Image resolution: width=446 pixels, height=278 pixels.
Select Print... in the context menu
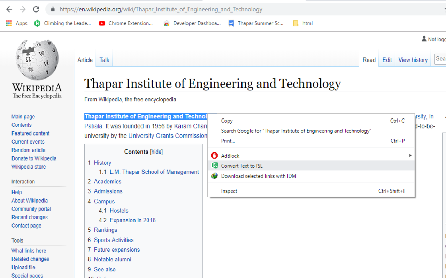(228, 141)
